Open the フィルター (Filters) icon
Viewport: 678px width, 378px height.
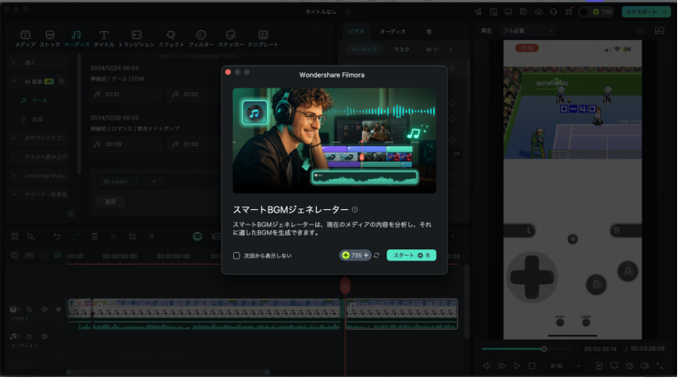tap(201, 35)
